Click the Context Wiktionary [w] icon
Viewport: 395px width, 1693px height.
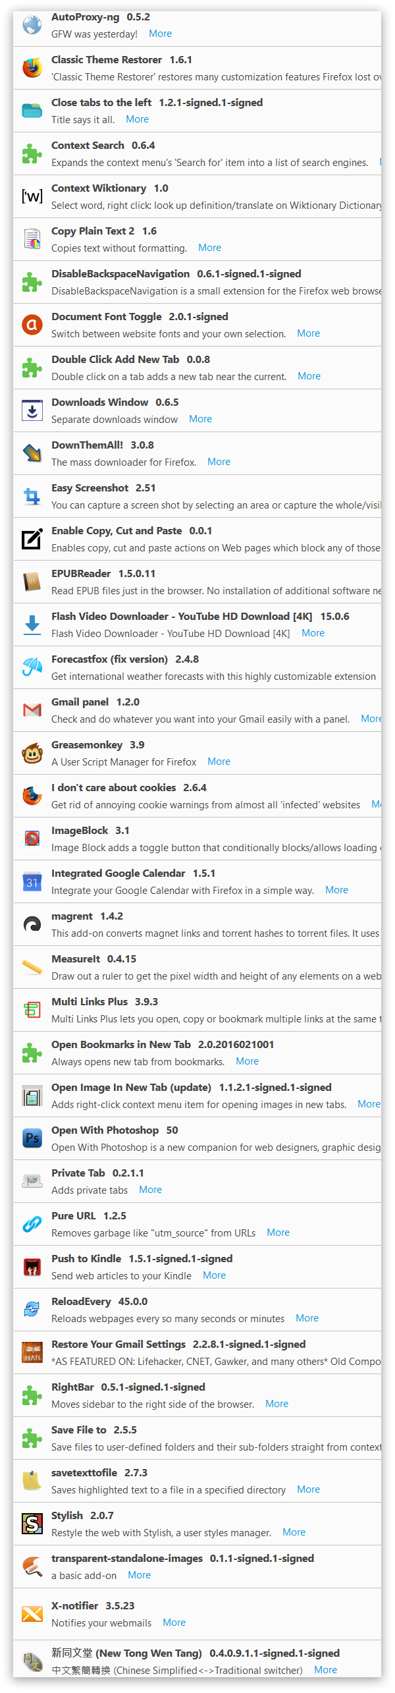[x=32, y=196]
